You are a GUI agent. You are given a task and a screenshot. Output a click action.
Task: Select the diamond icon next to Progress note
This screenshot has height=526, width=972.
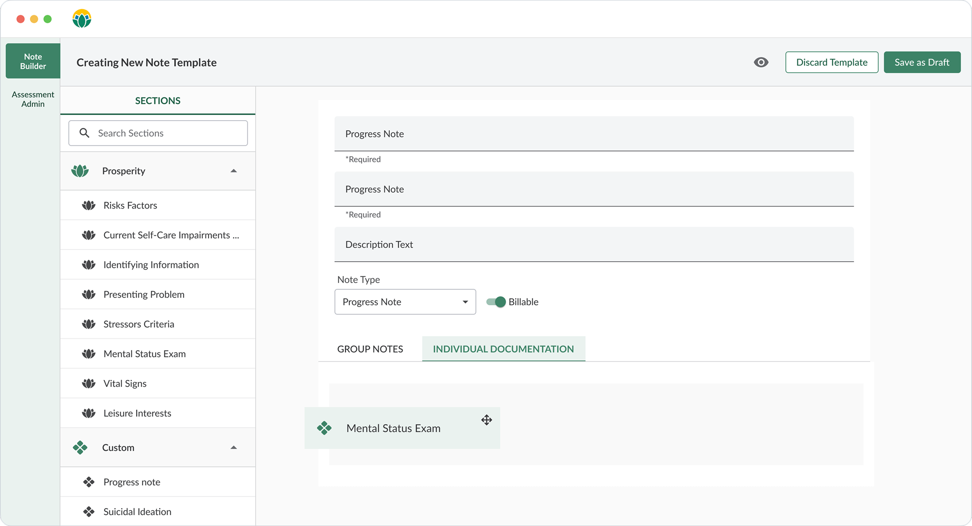click(x=88, y=482)
